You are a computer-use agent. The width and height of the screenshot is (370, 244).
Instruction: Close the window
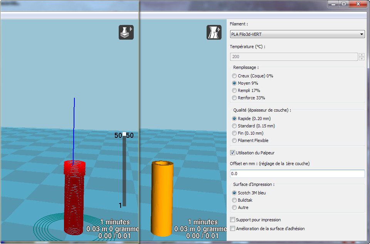pos(359,4)
